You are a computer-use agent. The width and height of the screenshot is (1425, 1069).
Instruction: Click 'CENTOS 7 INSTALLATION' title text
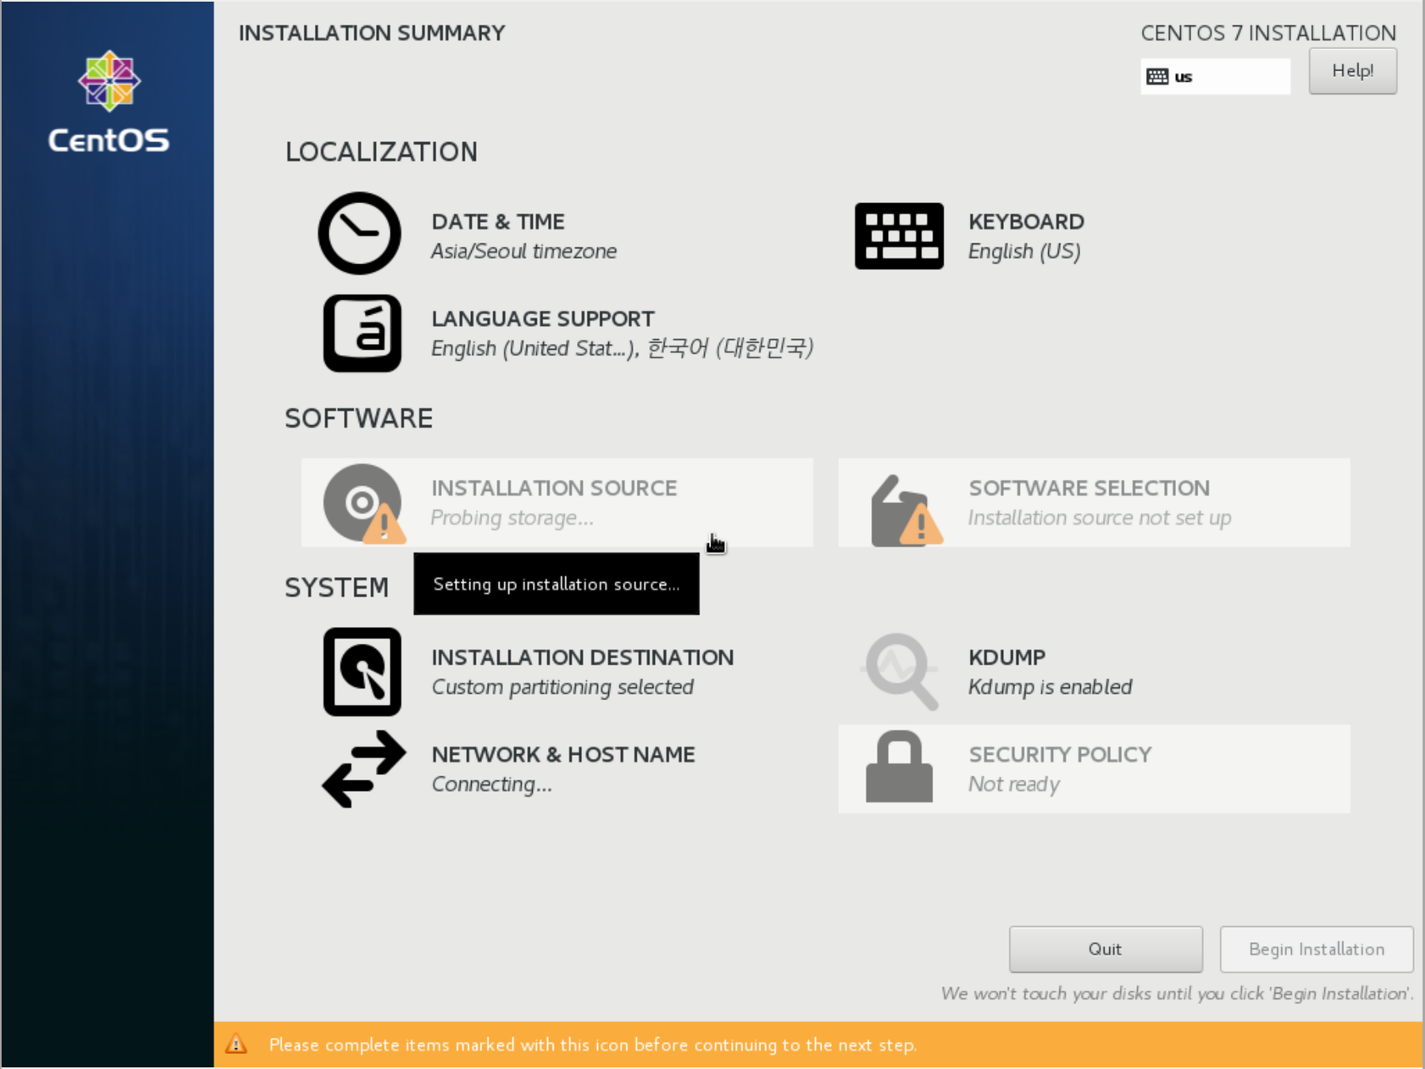[1268, 33]
